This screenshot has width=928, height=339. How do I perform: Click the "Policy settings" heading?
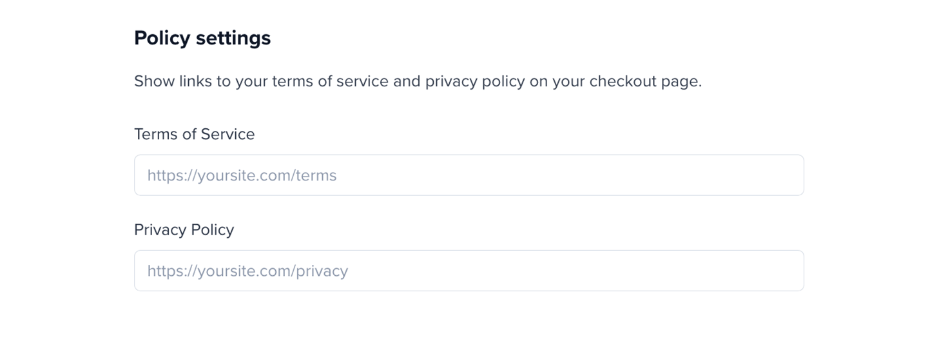pos(202,38)
